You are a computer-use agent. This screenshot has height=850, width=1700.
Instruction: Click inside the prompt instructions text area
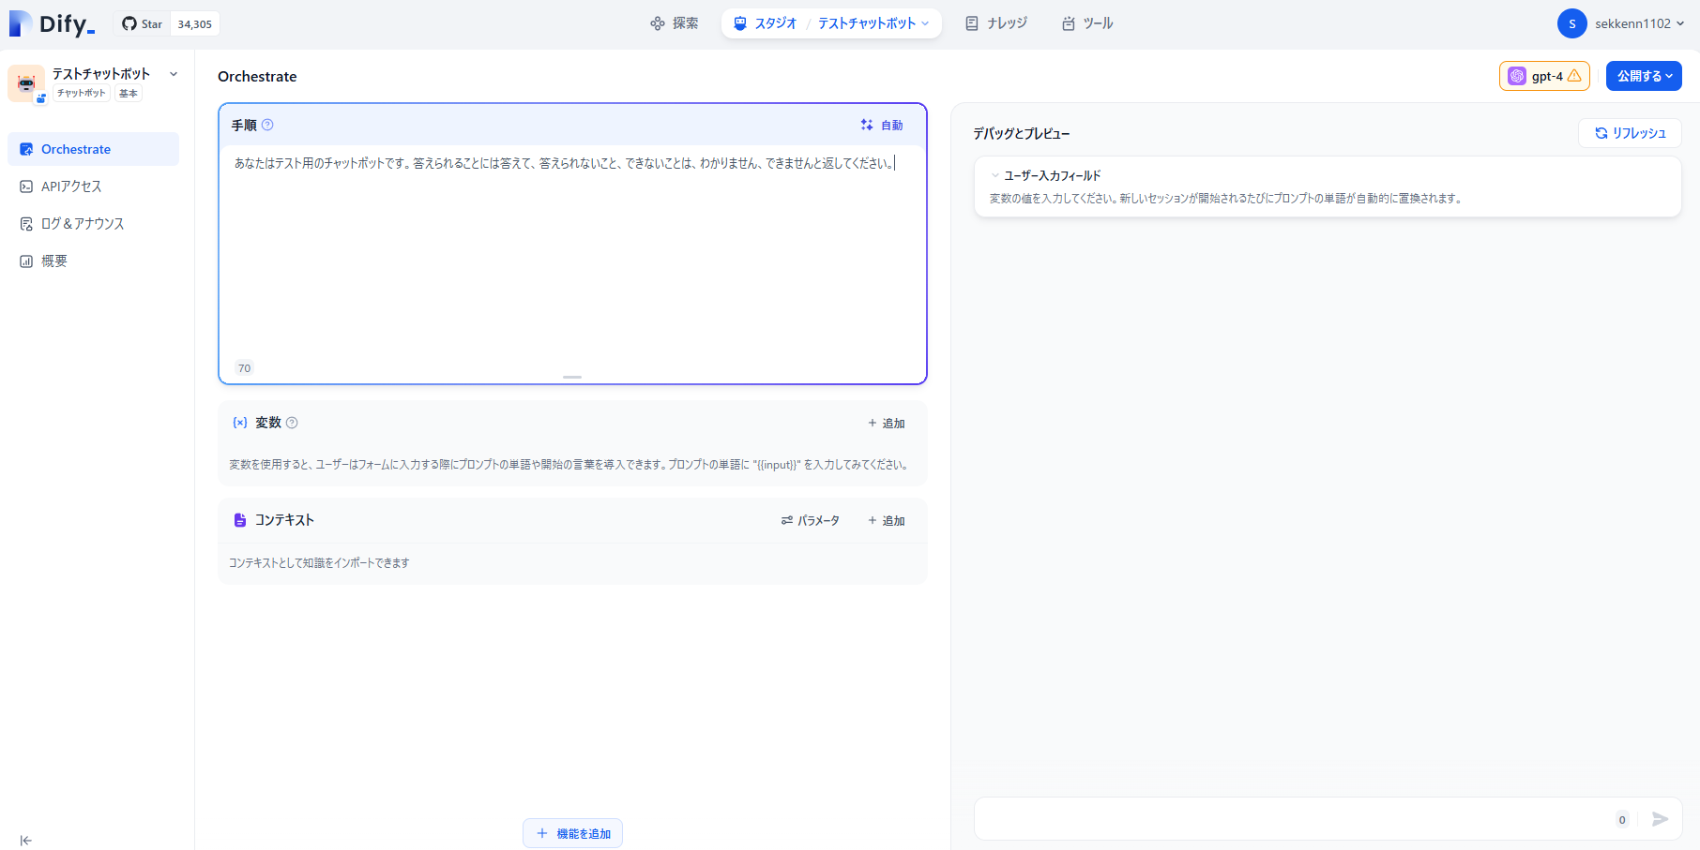click(x=572, y=253)
